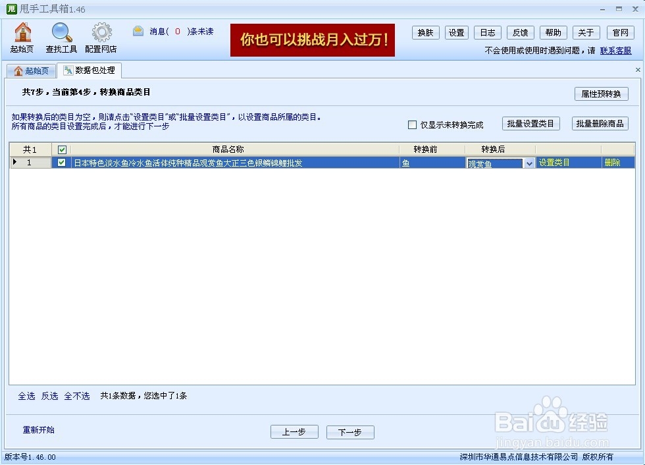Click 全不选 to deselect all items

tap(77, 396)
